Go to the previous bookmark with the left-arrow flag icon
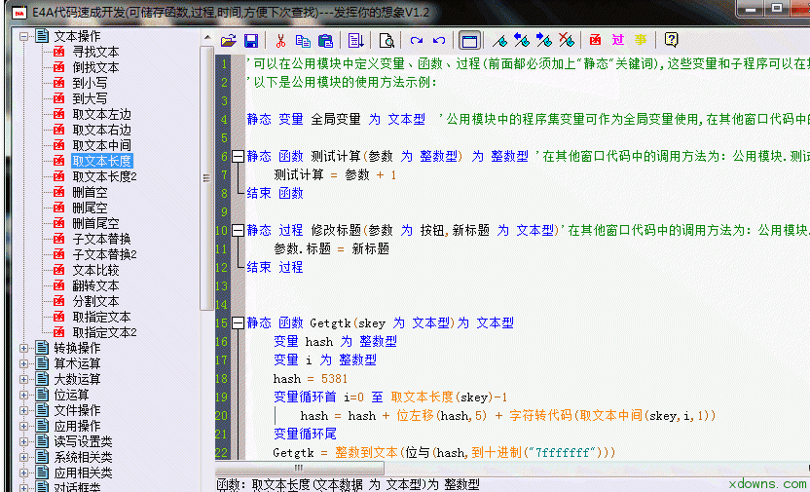This screenshot has width=810, height=492. tap(522, 40)
